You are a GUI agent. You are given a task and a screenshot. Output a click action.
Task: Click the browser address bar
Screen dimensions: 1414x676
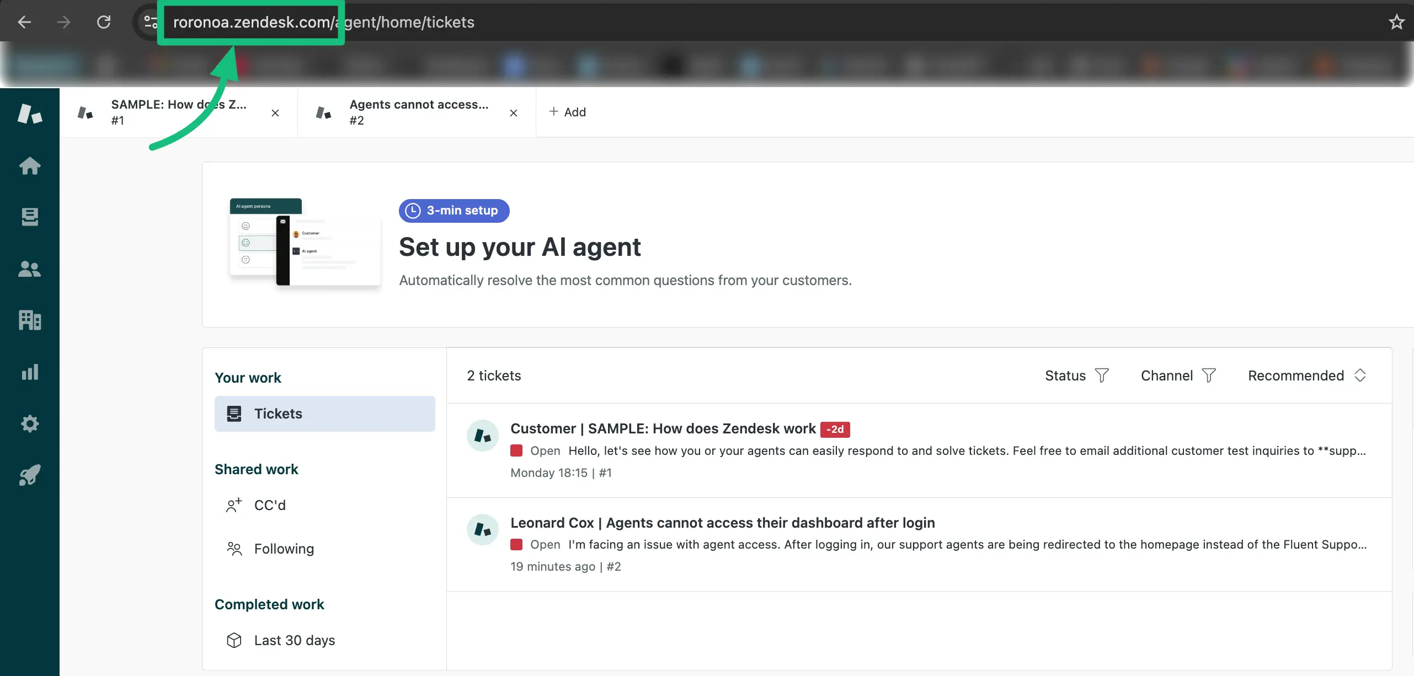point(386,22)
